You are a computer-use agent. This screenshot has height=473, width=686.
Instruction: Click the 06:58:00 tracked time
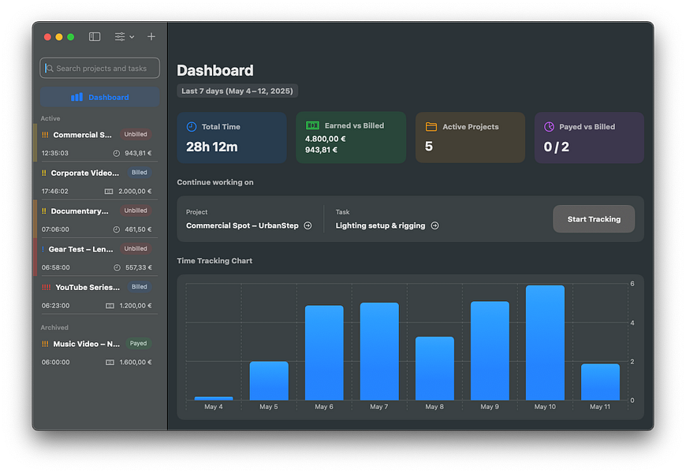click(55, 267)
